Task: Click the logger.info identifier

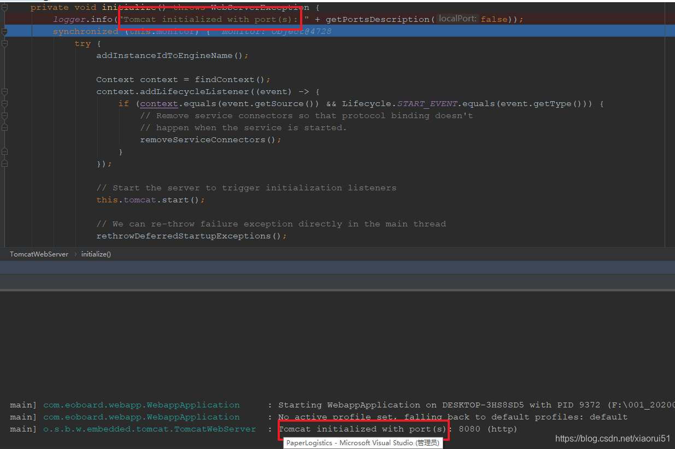Action: [83, 20]
